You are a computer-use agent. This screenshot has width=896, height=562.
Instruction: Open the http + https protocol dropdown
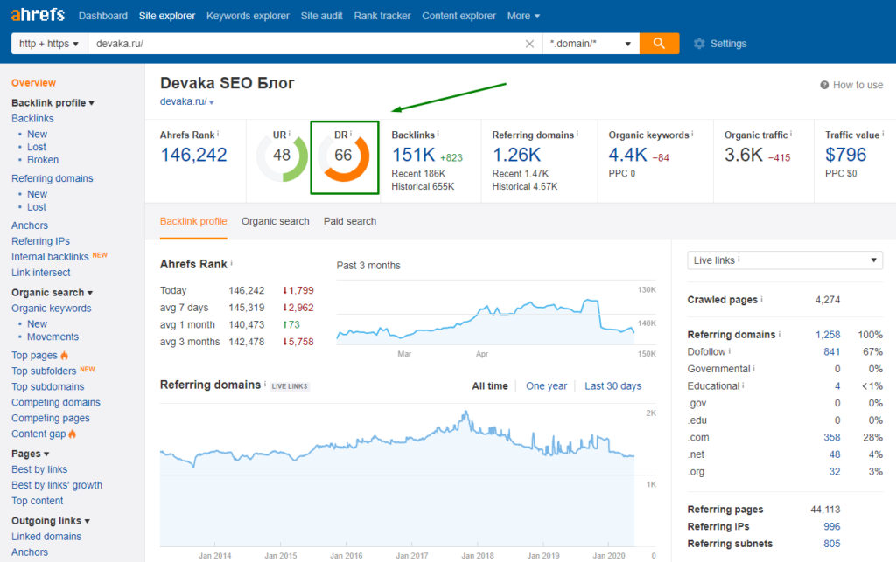(50, 44)
